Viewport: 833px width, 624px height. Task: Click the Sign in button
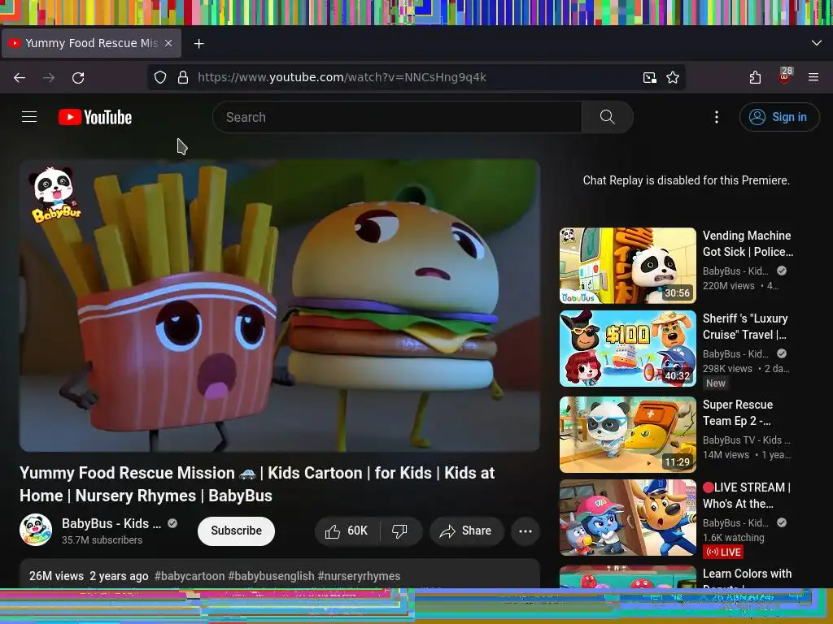point(778,117)
